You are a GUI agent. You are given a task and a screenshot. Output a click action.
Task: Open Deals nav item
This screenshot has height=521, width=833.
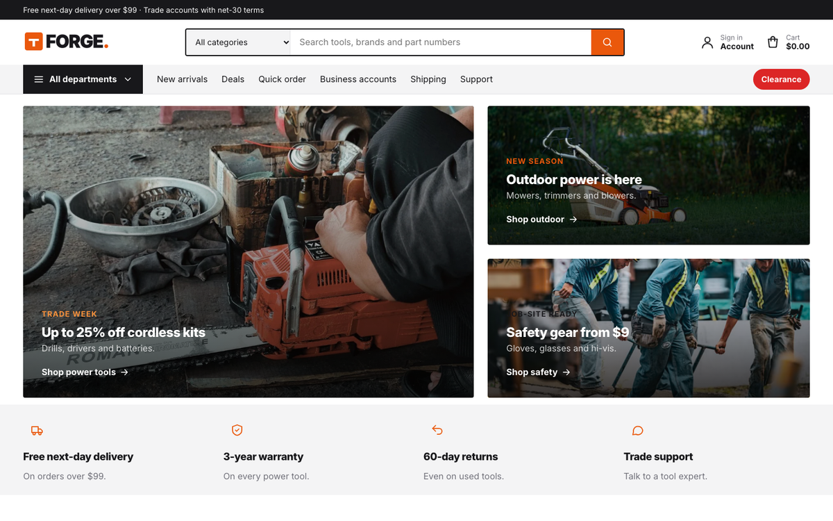click(233, 79)
